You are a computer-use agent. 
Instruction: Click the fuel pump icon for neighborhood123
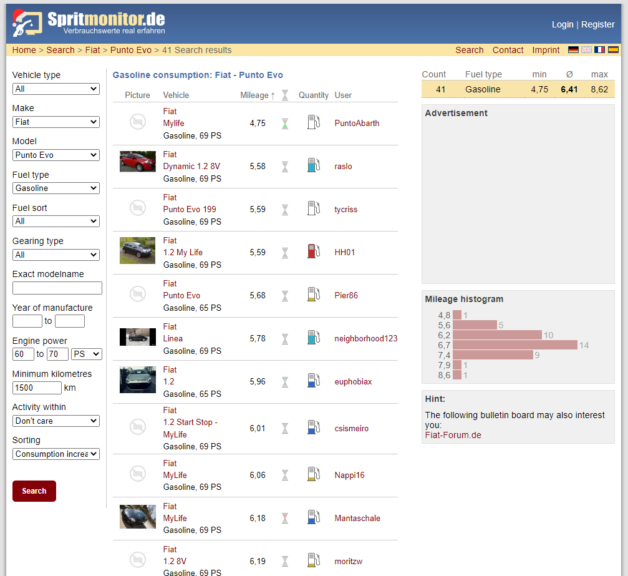tap(314, 338)
